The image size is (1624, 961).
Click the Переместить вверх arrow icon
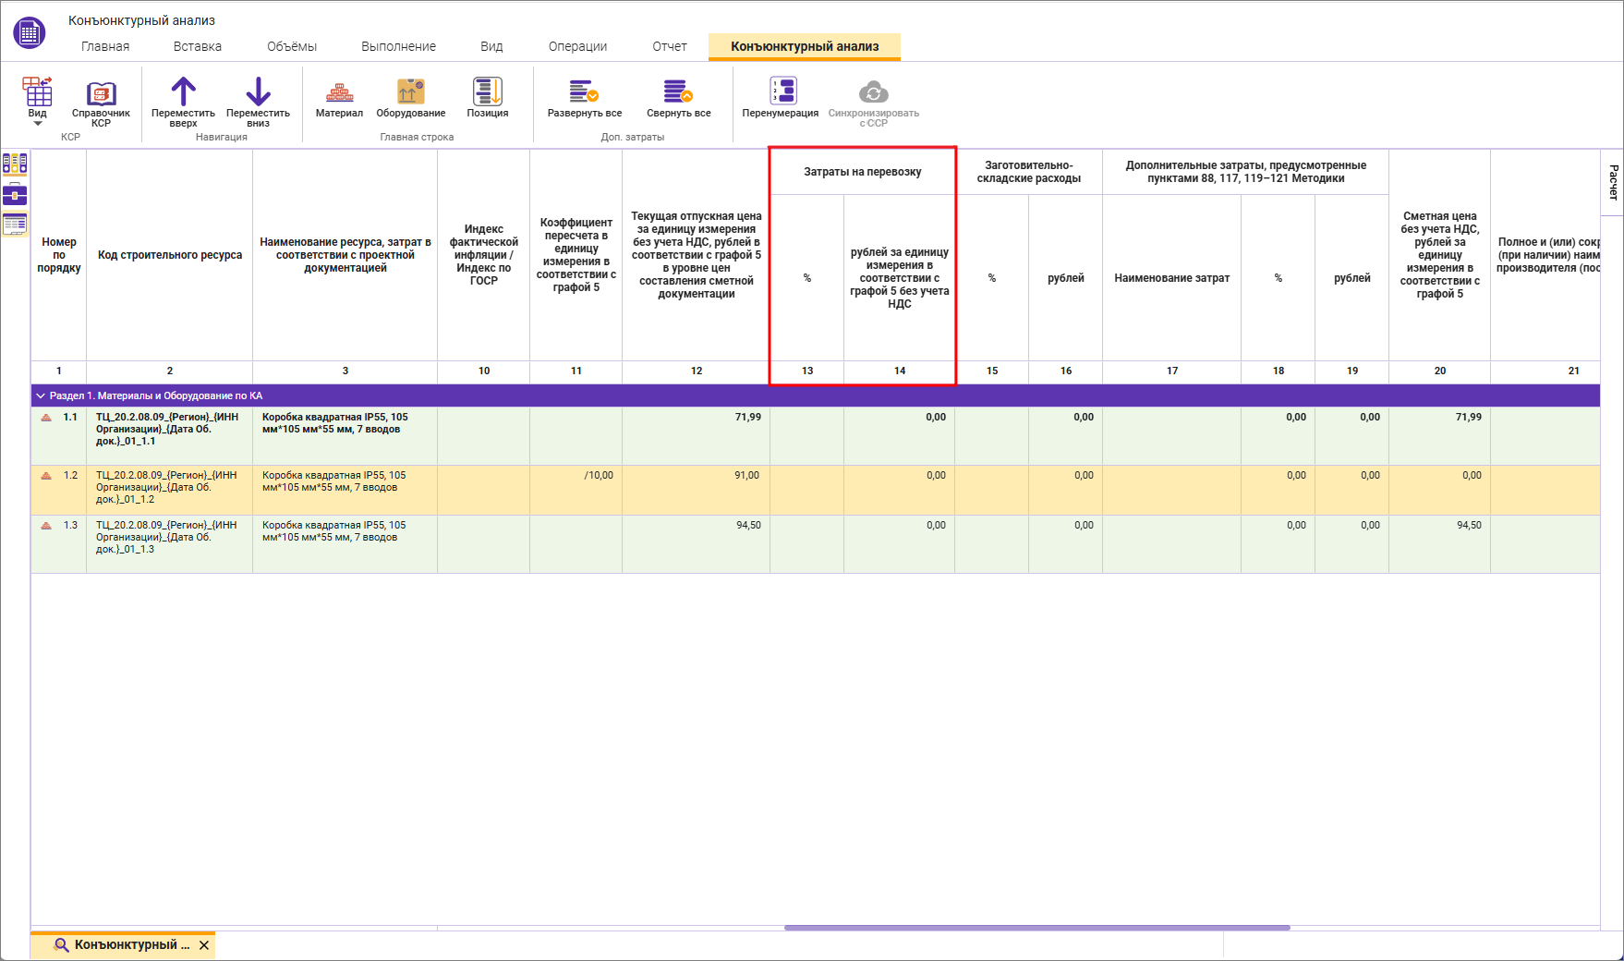pos(183,92)
